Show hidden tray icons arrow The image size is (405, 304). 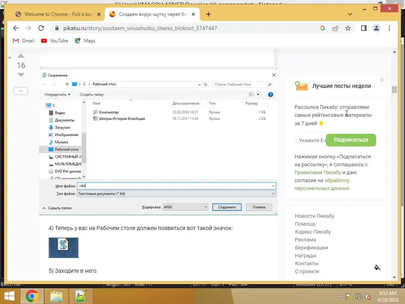pos(339,296)
